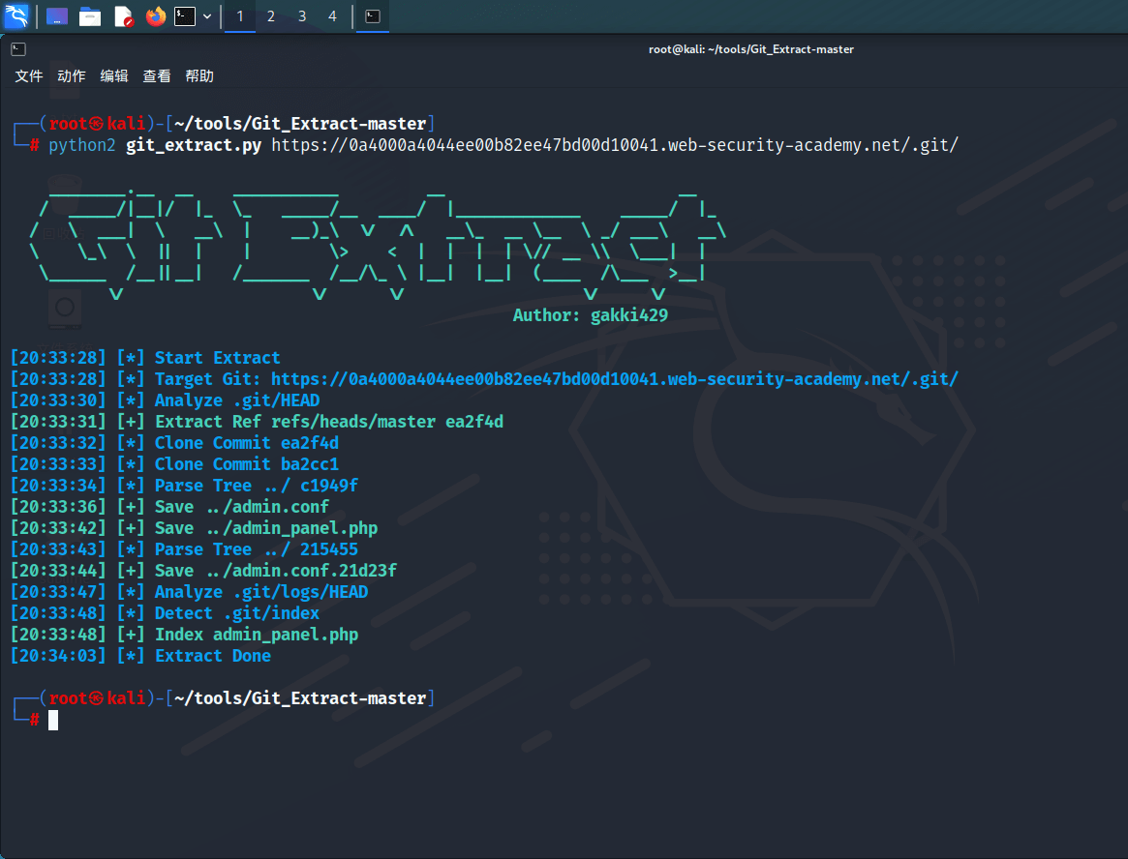Click the Target Git URL in output

click(x=614, y=379)
